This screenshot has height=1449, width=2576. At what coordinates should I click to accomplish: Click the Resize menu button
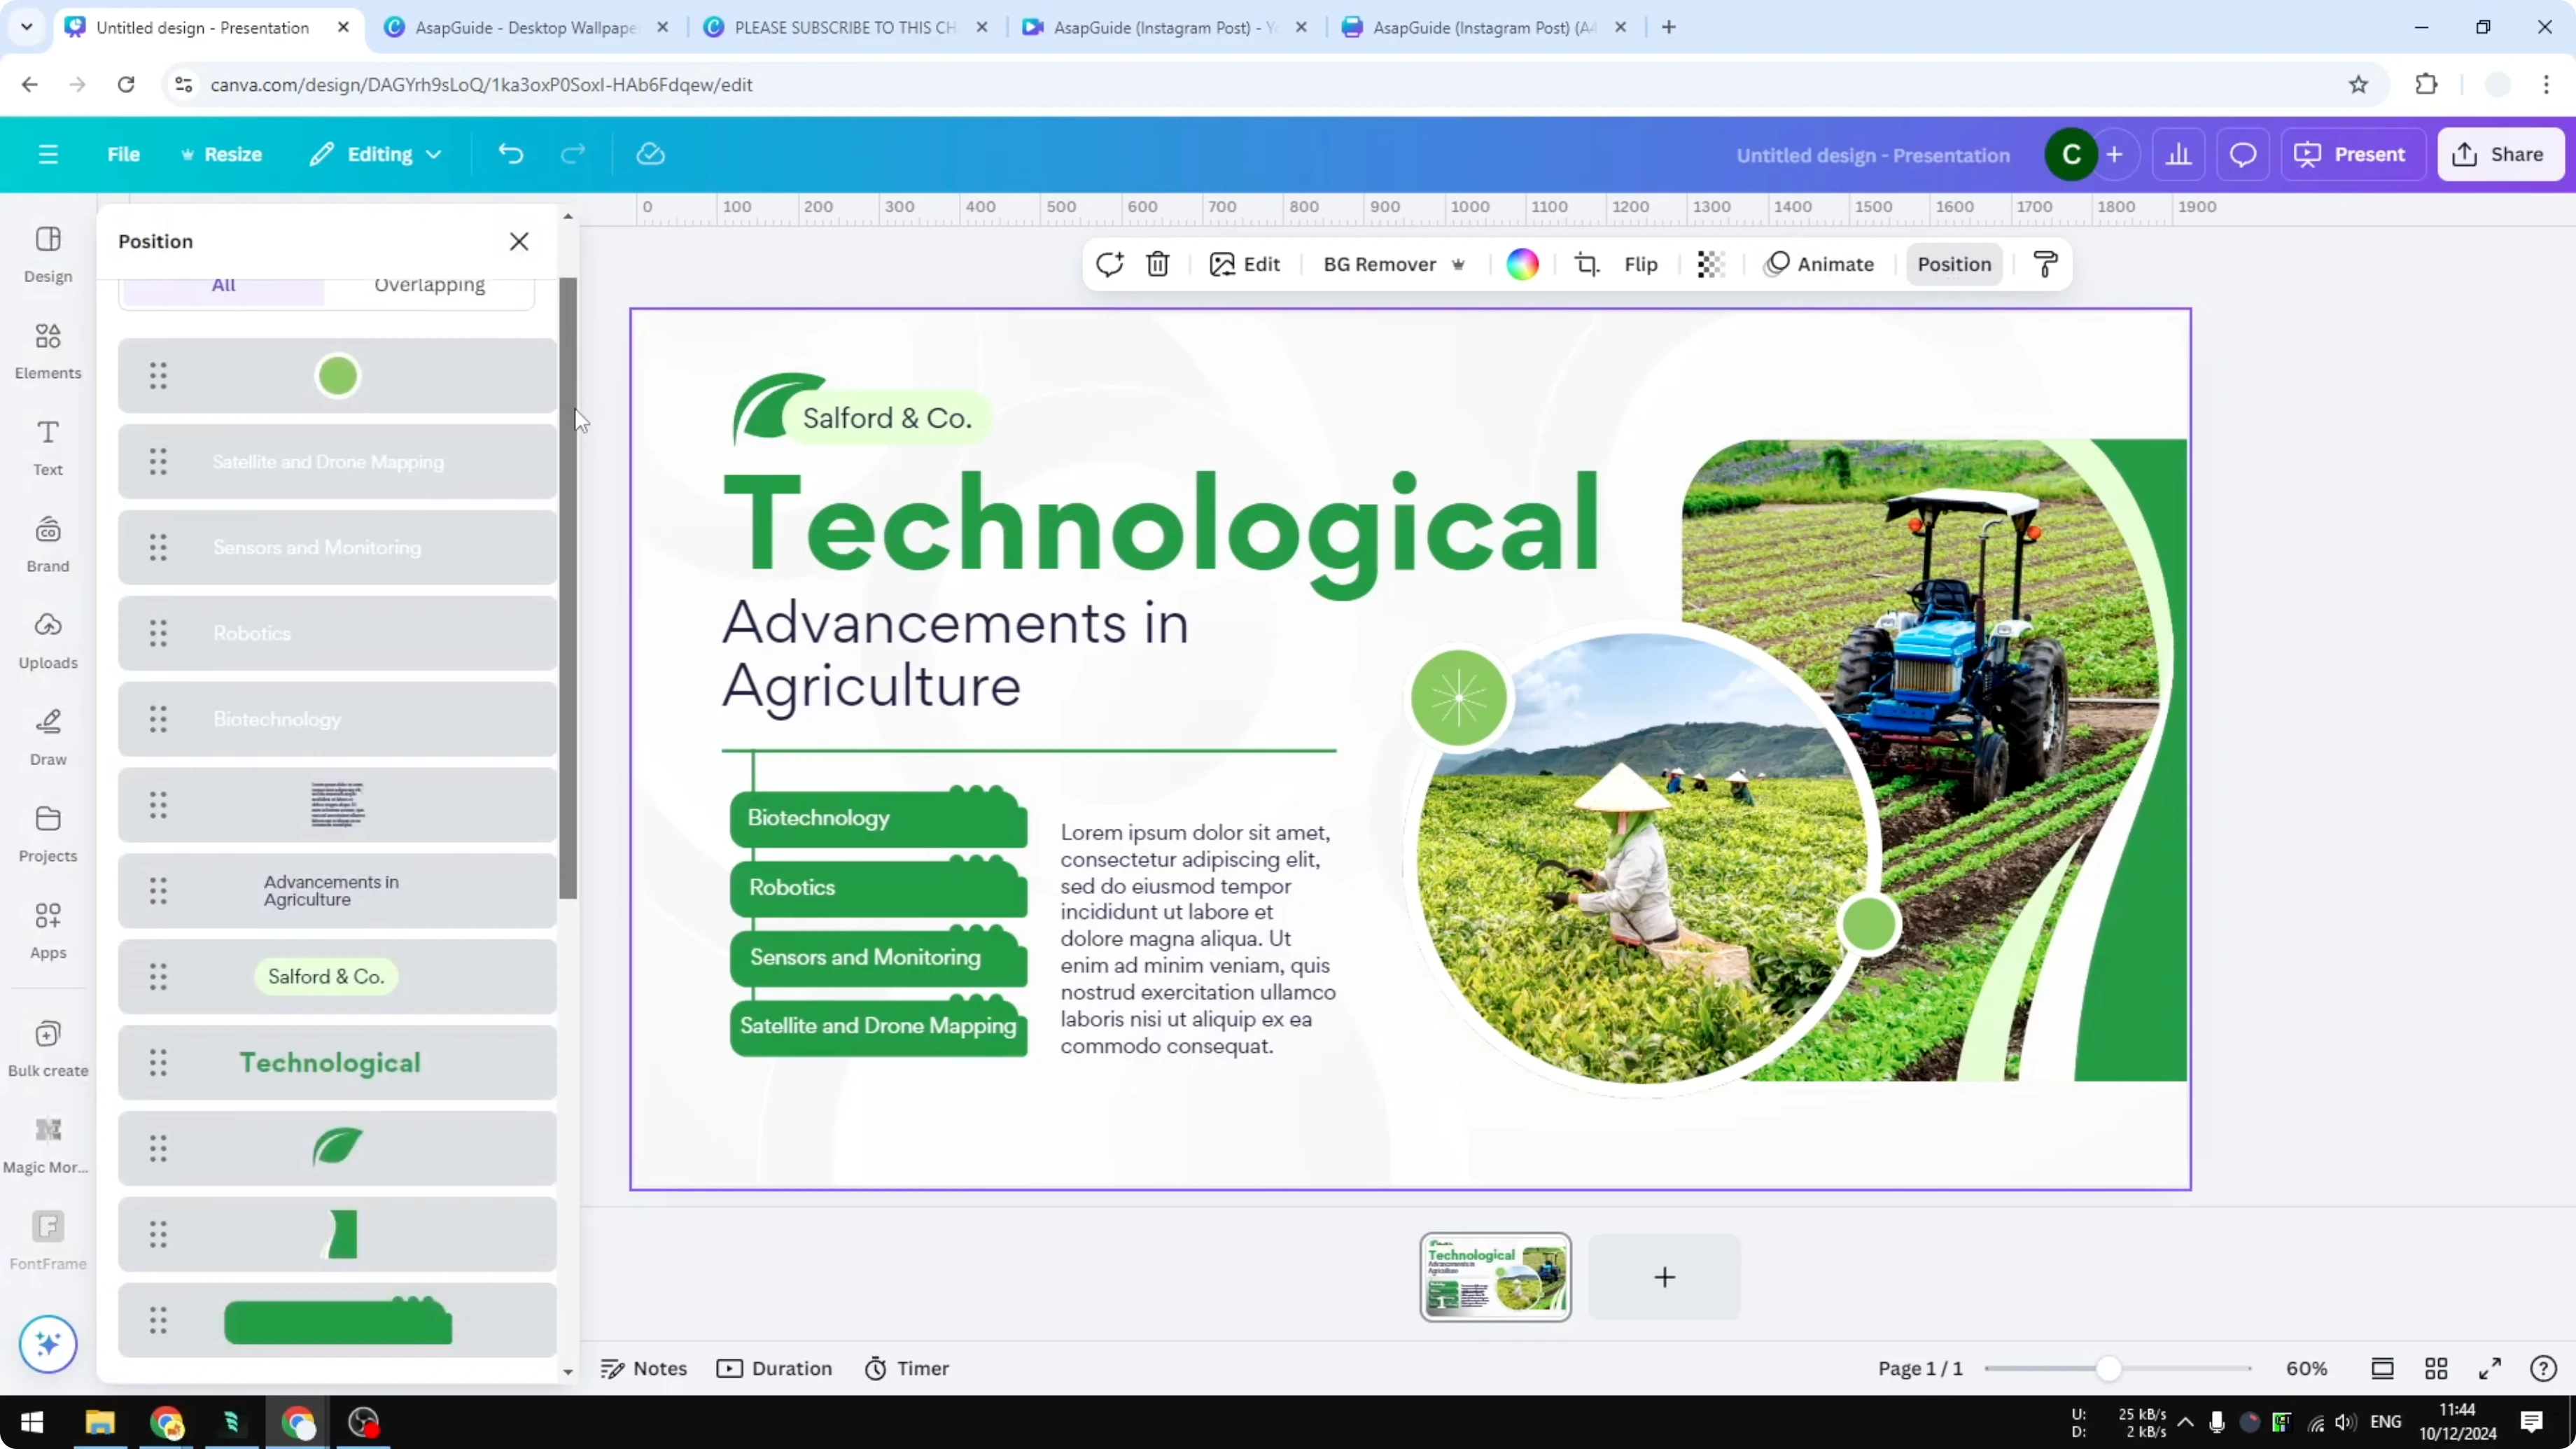click(221, 154)
